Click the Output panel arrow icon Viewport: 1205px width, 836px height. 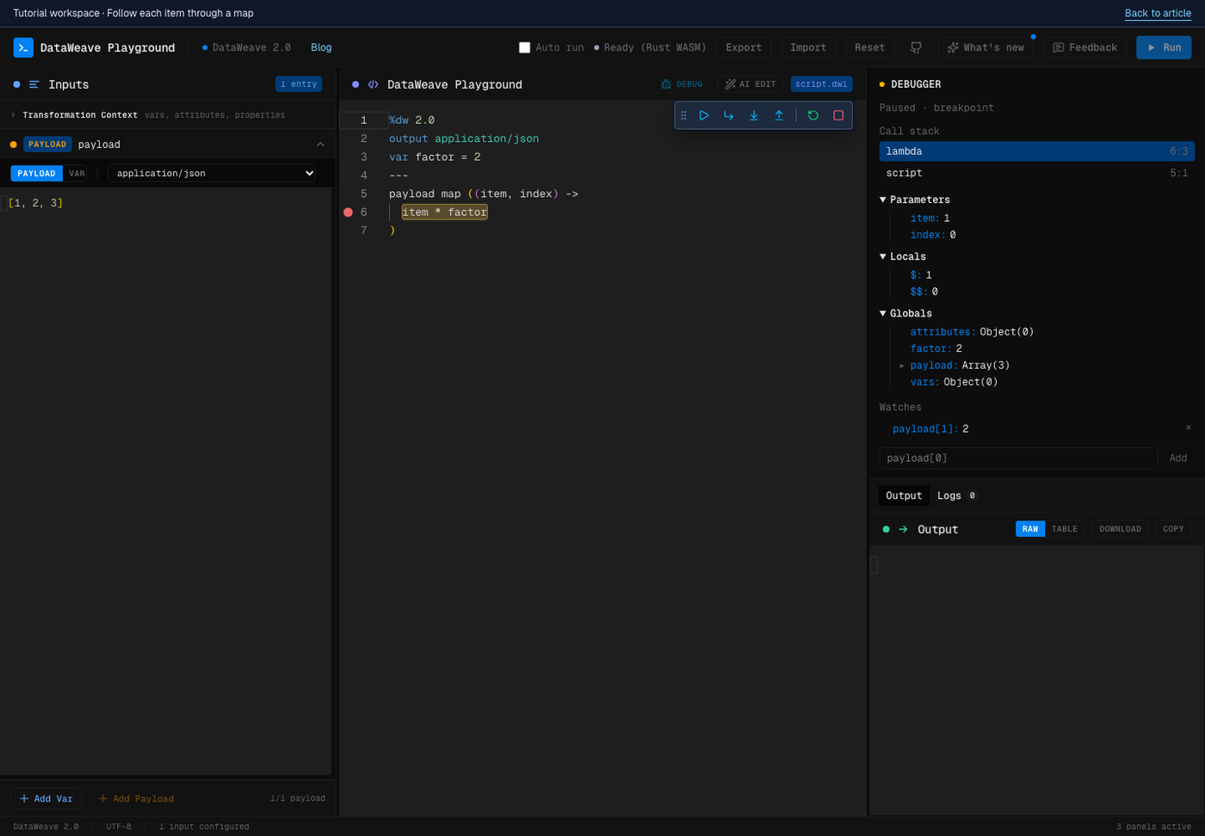pyautogui.click(x=903, y=529)
